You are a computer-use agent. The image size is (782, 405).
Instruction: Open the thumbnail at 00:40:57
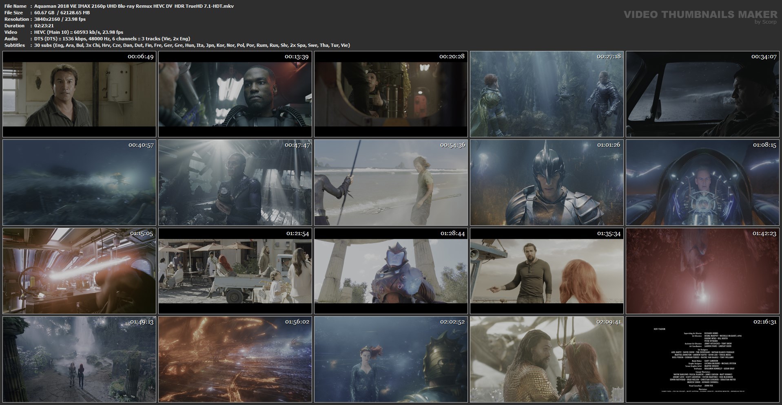tap(79, 183)
